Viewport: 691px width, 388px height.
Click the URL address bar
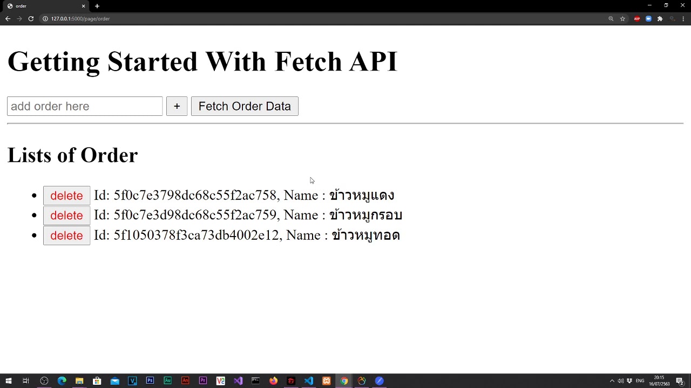point(324,18)
